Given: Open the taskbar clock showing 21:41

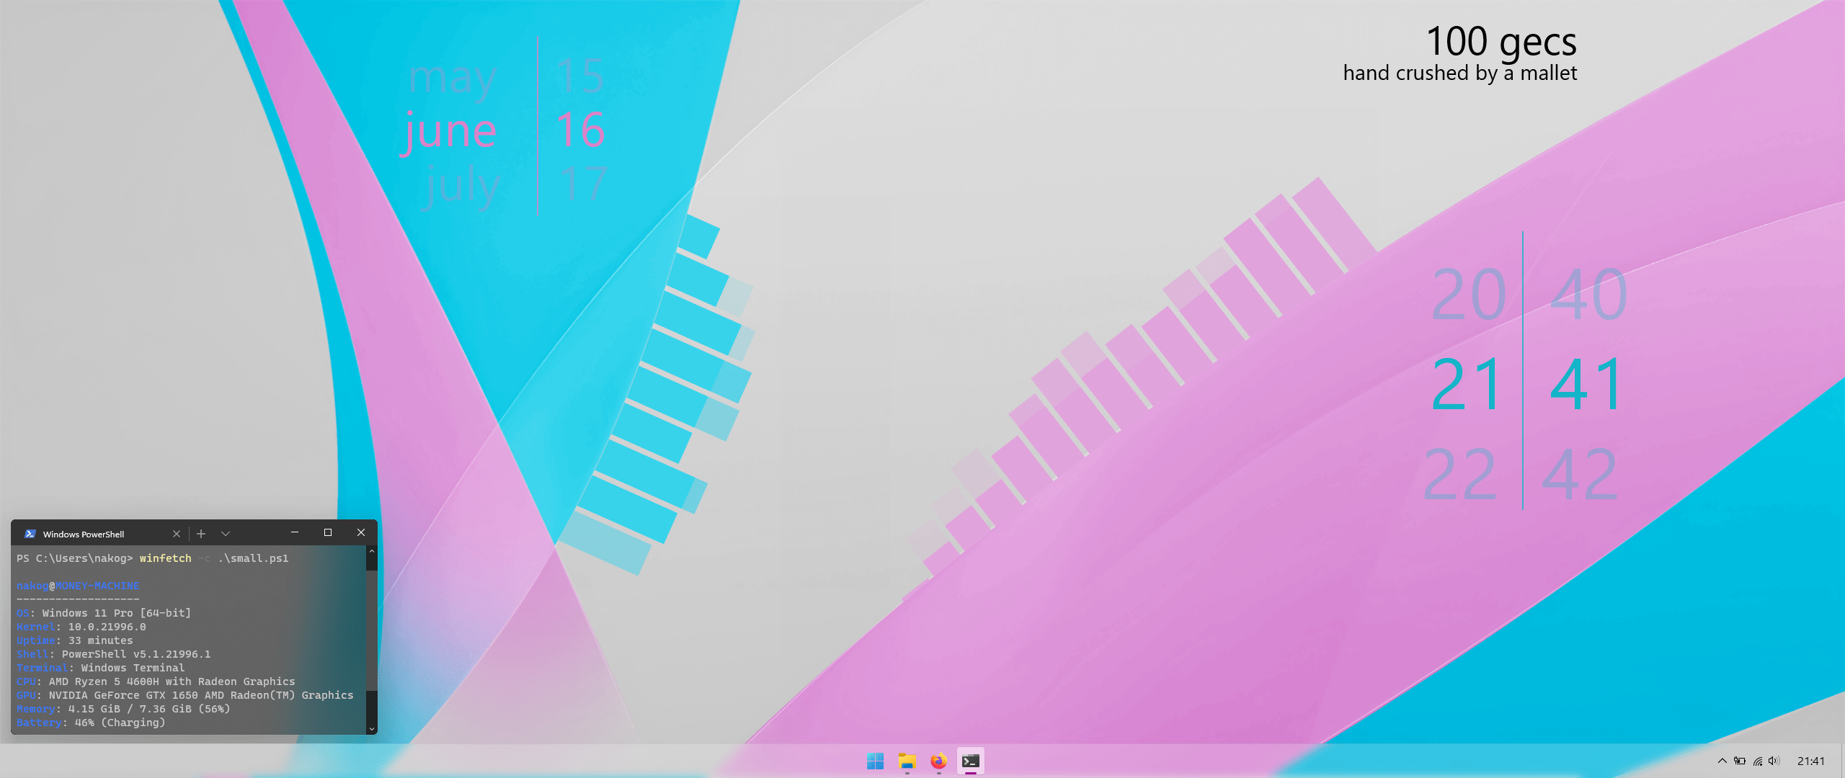Looking at the screenshot, I should [x=1810, y=761].
